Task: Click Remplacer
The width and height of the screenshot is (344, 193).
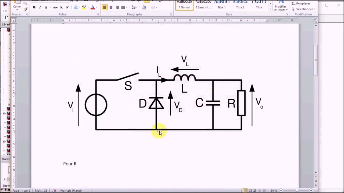Action: (x=301, y=3)
